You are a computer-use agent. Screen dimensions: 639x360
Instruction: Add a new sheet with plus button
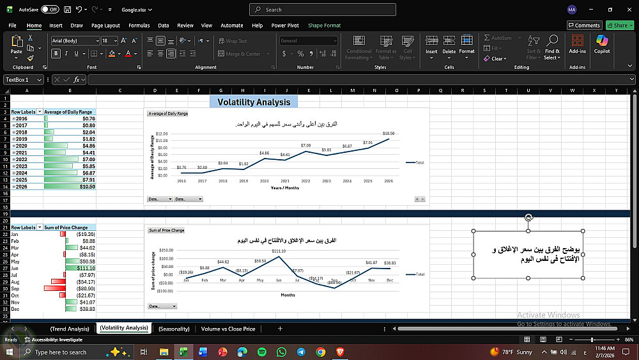pos(280,328)
